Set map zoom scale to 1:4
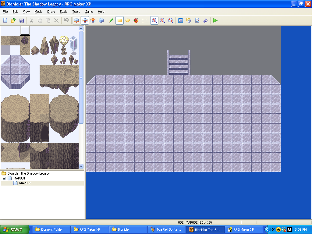Screen dimensions: 312x234 click(171, 20)
